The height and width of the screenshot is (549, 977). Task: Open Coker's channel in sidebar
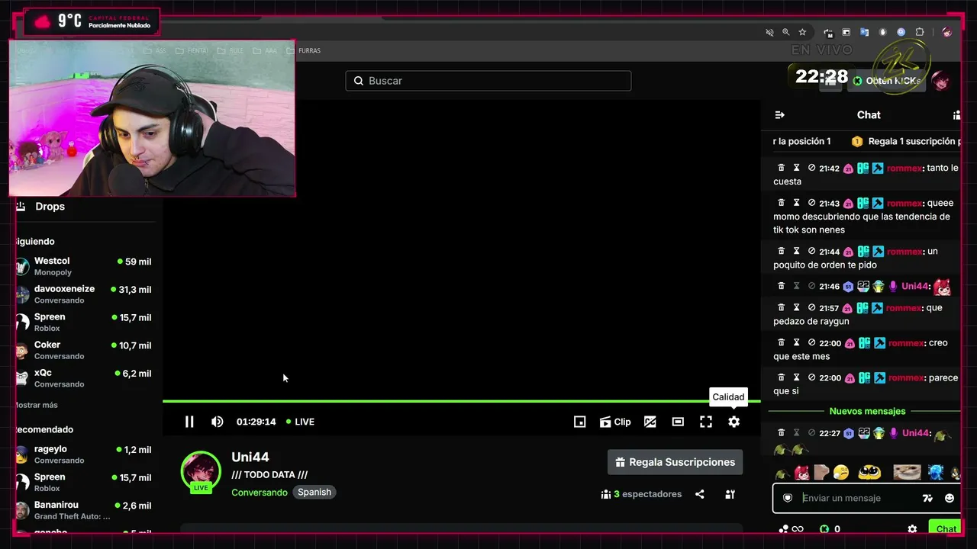click(83, 350)
